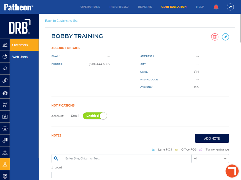Viewport: 241px width, 180px height.
Task: Click the Country value USA
Action: point(196,87)
